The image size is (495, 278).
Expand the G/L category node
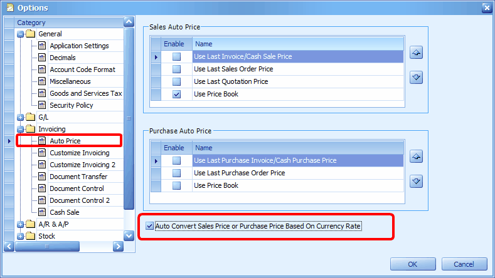[x=20, y=117]
